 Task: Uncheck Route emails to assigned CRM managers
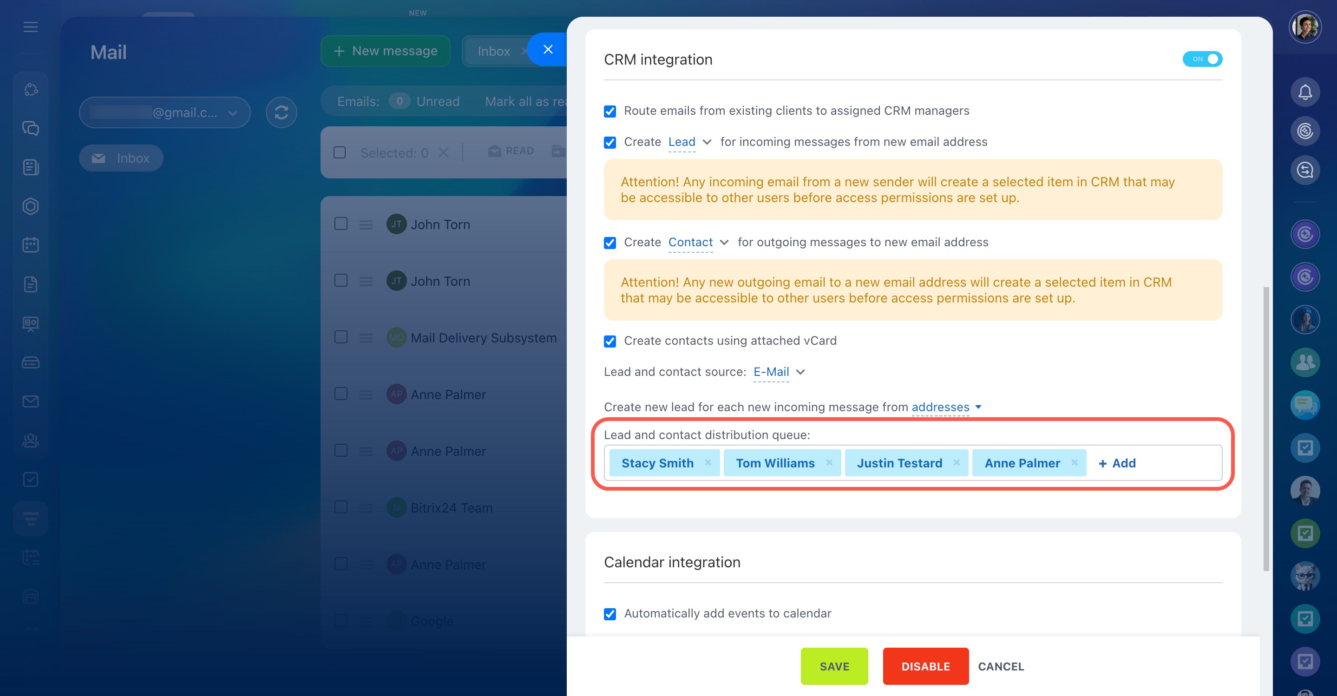(x=610, y=112)
